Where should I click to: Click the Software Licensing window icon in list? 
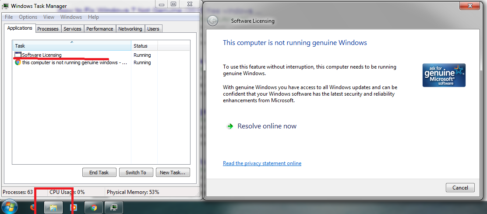[x=18, y=55]
